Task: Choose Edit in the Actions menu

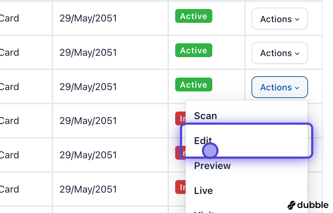Action: tap(203, 141)
